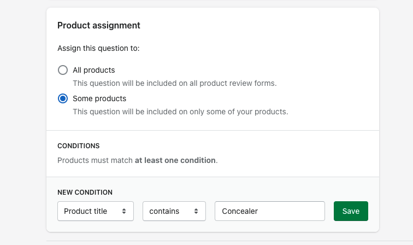The width and height of the screenshot is (413, 245).
Task: Focus the Concealer condition value field
Action: pos(270,211)
